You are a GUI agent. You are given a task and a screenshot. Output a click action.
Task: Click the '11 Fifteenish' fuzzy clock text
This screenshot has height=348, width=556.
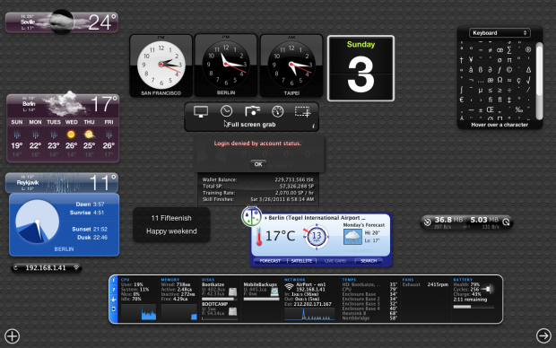171,218
